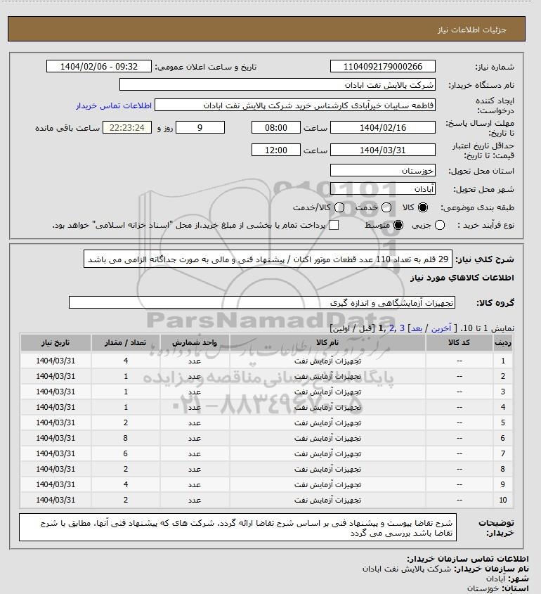541x594 pixels.
Task: Click item name in row 1
Action: (x=327, y=361)
